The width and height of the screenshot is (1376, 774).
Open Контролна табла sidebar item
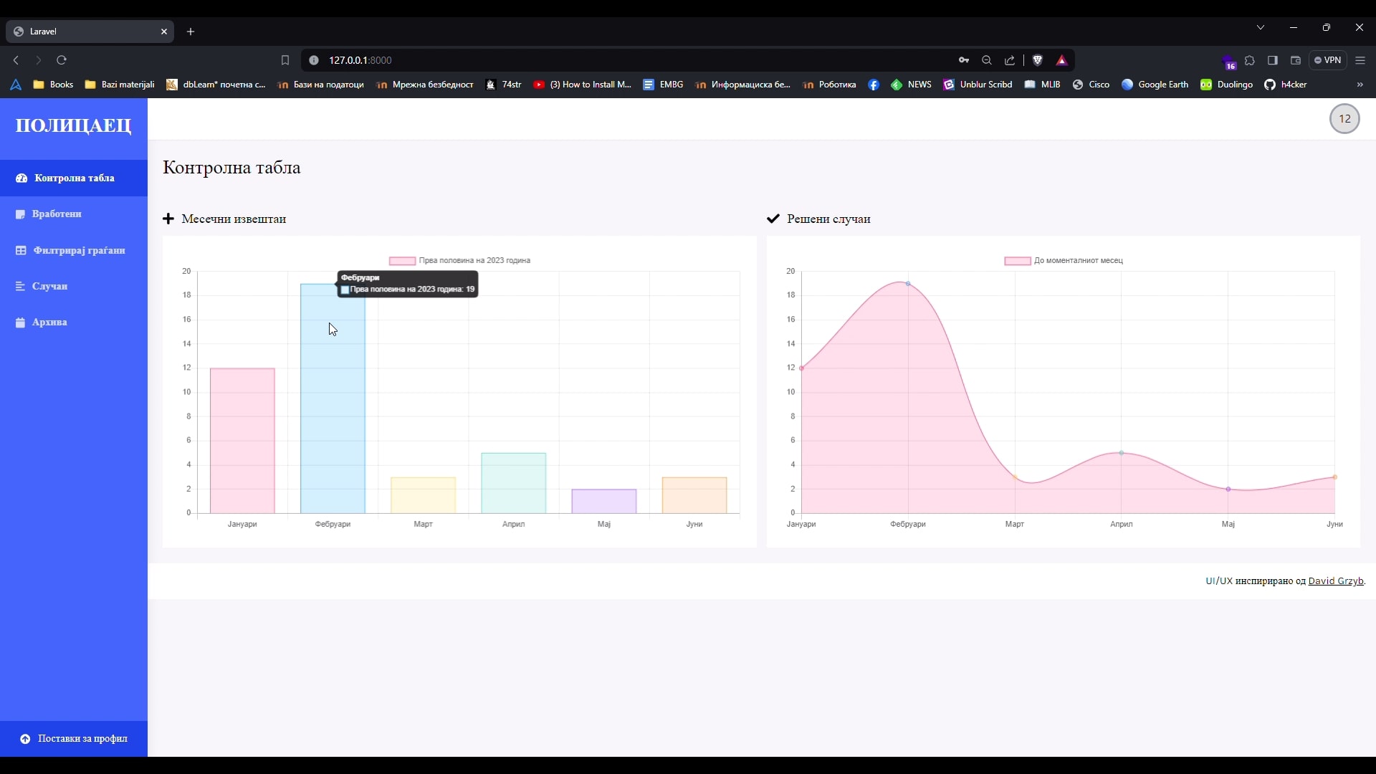[74, 178]
